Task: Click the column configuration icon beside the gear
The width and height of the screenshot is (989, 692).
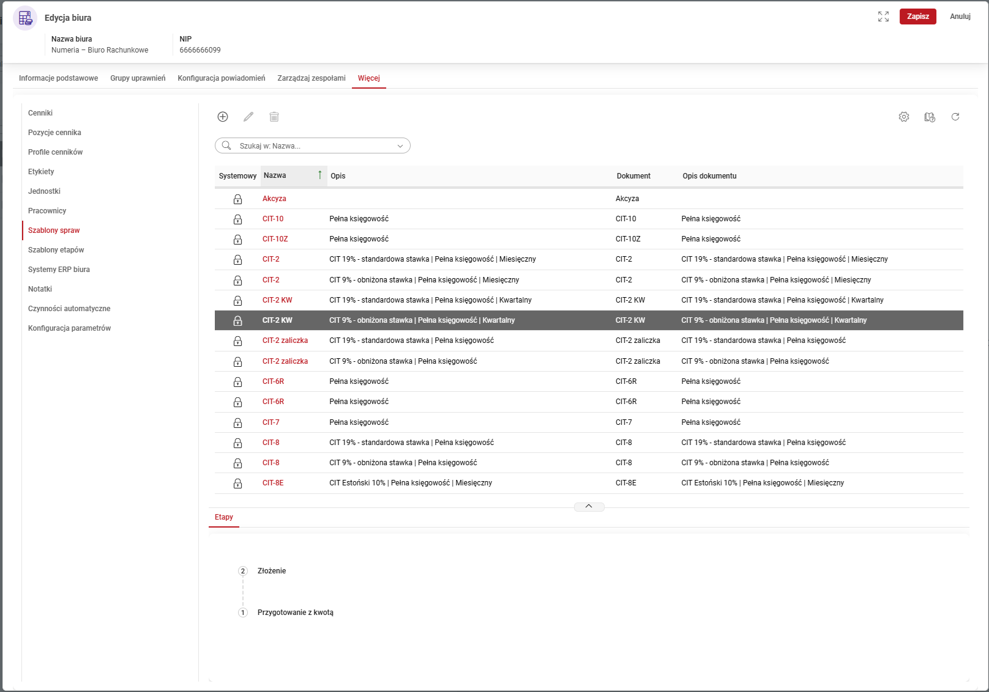Action: tap(930, 117)
